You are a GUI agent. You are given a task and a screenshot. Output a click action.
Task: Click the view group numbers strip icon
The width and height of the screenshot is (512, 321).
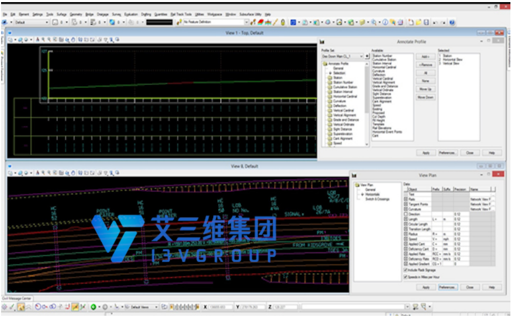coord(185,307)
